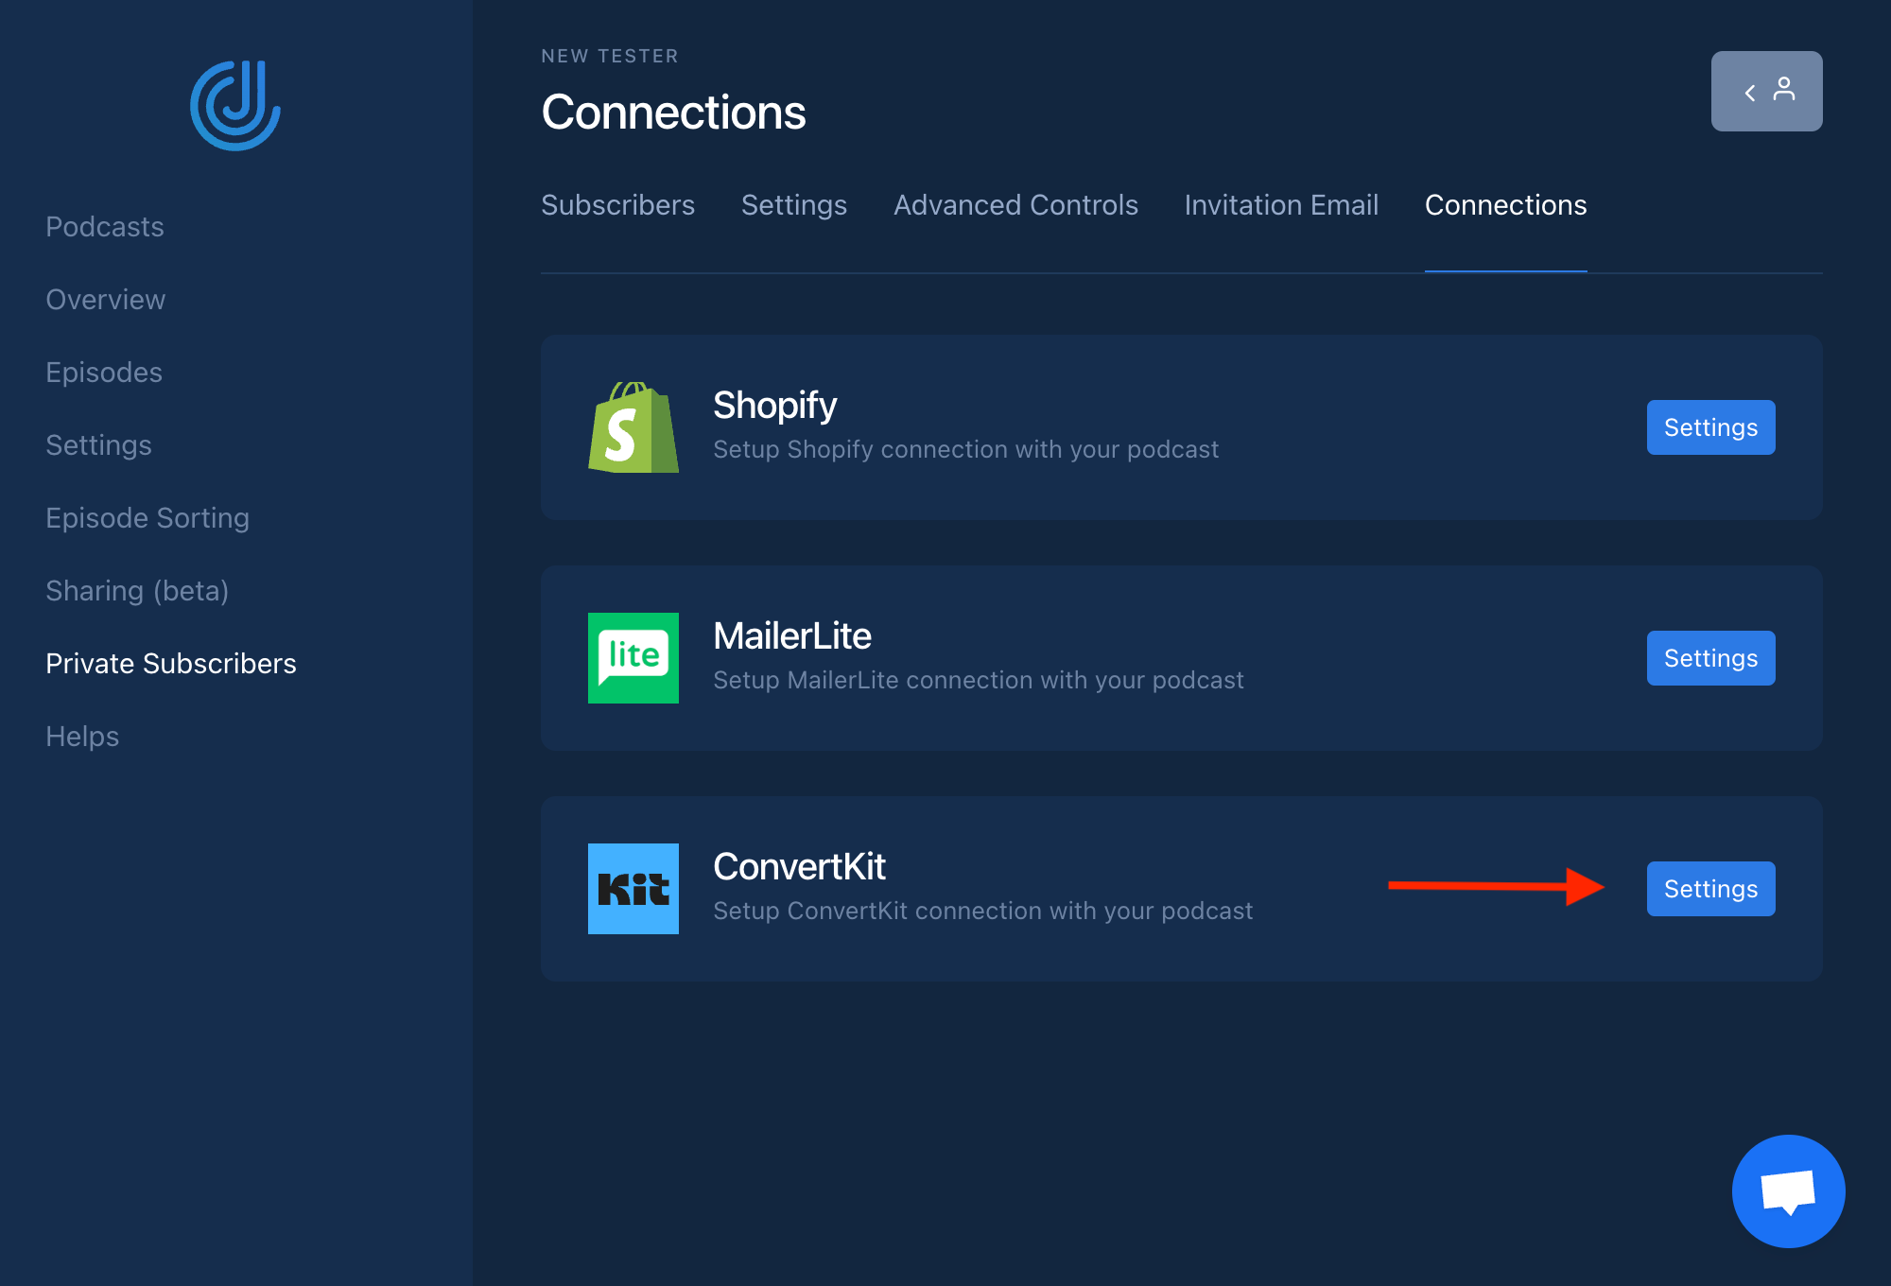The image size is (1891, 1286).
Task: Open ConvertKit connection Settings
Action: (1710, 889)
